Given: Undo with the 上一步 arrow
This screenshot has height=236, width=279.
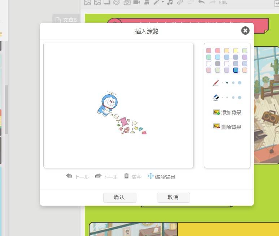Looking at the screenshot, I should point(69,176).
